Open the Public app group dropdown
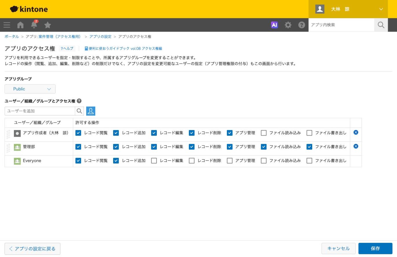 30,89
